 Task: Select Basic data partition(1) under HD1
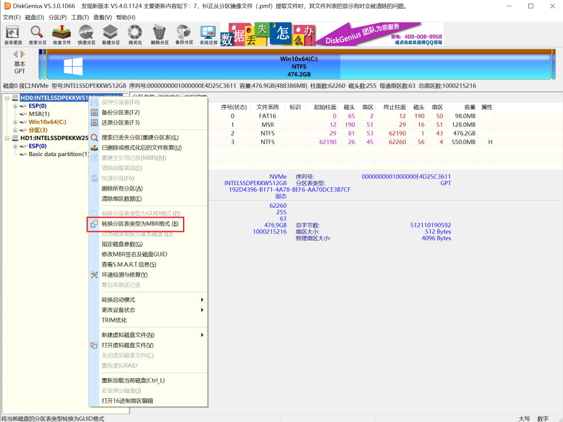click(x=58, y=154)
